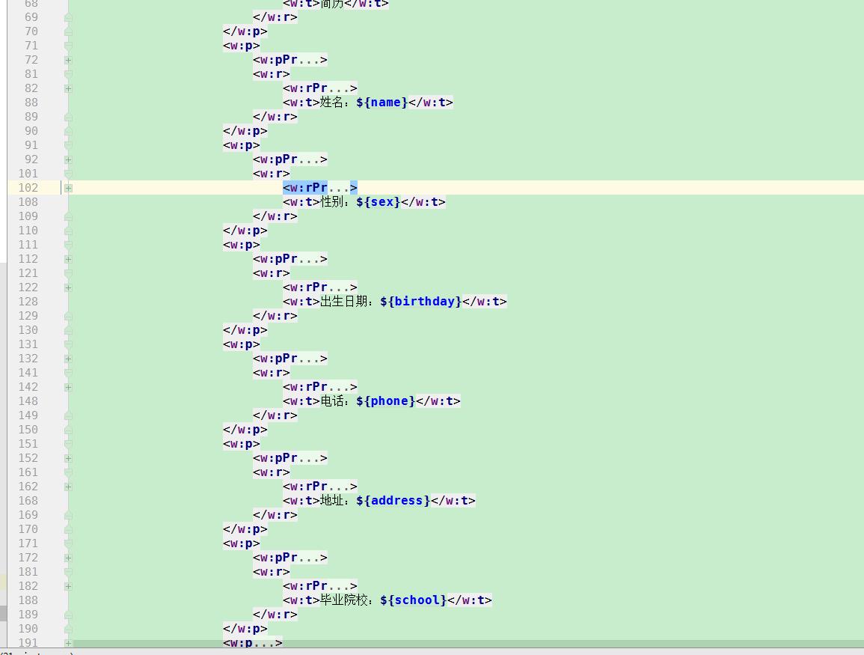Click the 姓名 text in line 88
The image size is (864, 655).
click(x=332, y=103)
